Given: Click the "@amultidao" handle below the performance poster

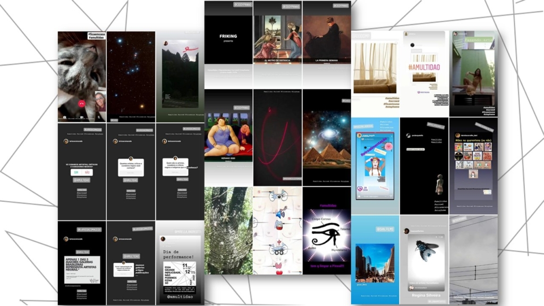Looking at the screenshot, I should pos(180,297).
